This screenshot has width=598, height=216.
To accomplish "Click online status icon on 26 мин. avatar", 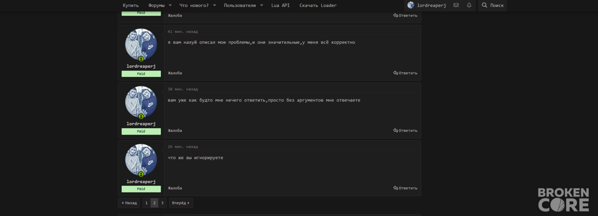I will [x=141, y=174].
